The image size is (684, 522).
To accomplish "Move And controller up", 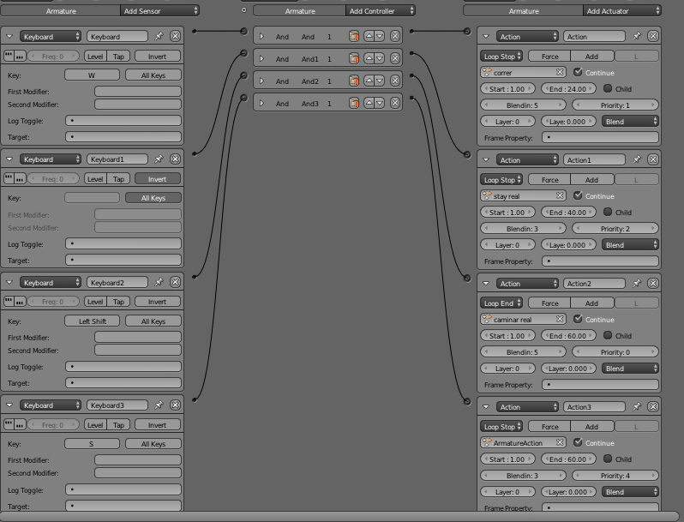I will [369, 36].
